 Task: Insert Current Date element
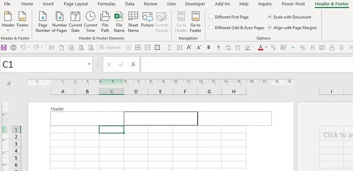[x=75, y=22]
